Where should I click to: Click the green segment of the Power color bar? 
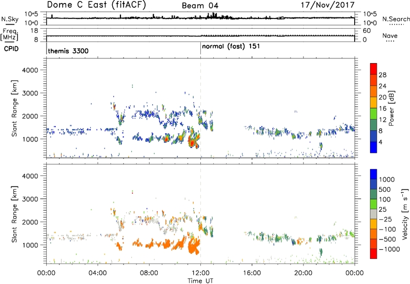click(374, 113)
